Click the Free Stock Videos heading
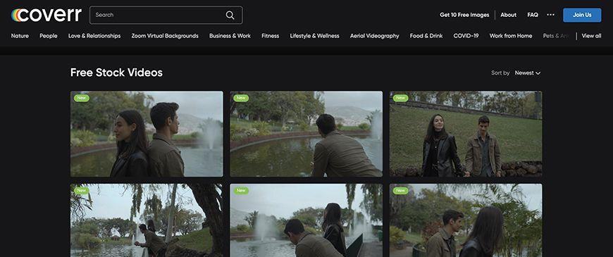The width and height of the screenshot is (613, 257). point(116,73)
